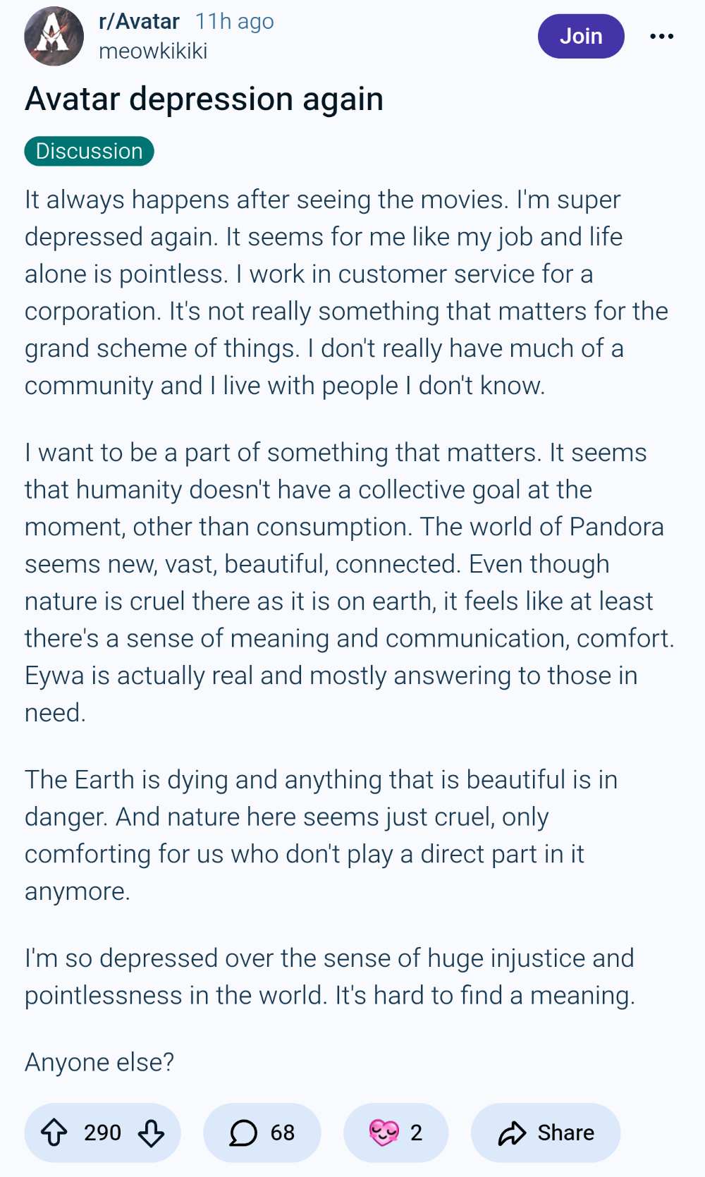This screenshot has height=1177, width=705.
Task: Tap the paragraph mentioning Eywa and Pandora
Action: [x=350, y=583]
